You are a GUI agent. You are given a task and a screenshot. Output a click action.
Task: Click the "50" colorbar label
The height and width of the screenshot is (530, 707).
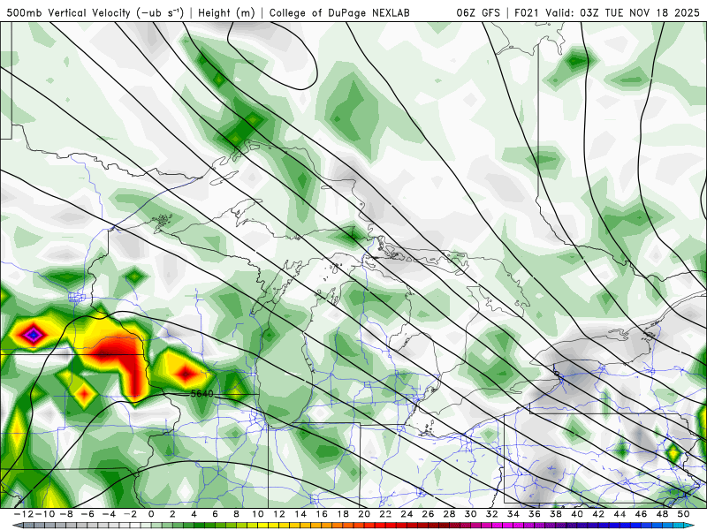(683, 514)
